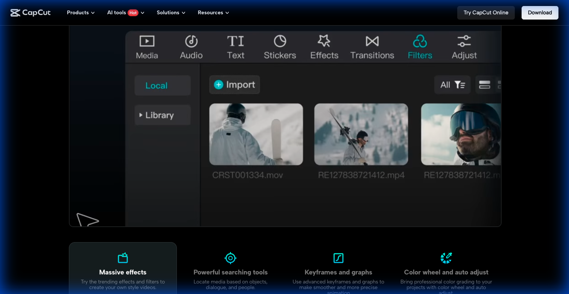
Task: Switch media view to list layout
Action: coord(485,85)
